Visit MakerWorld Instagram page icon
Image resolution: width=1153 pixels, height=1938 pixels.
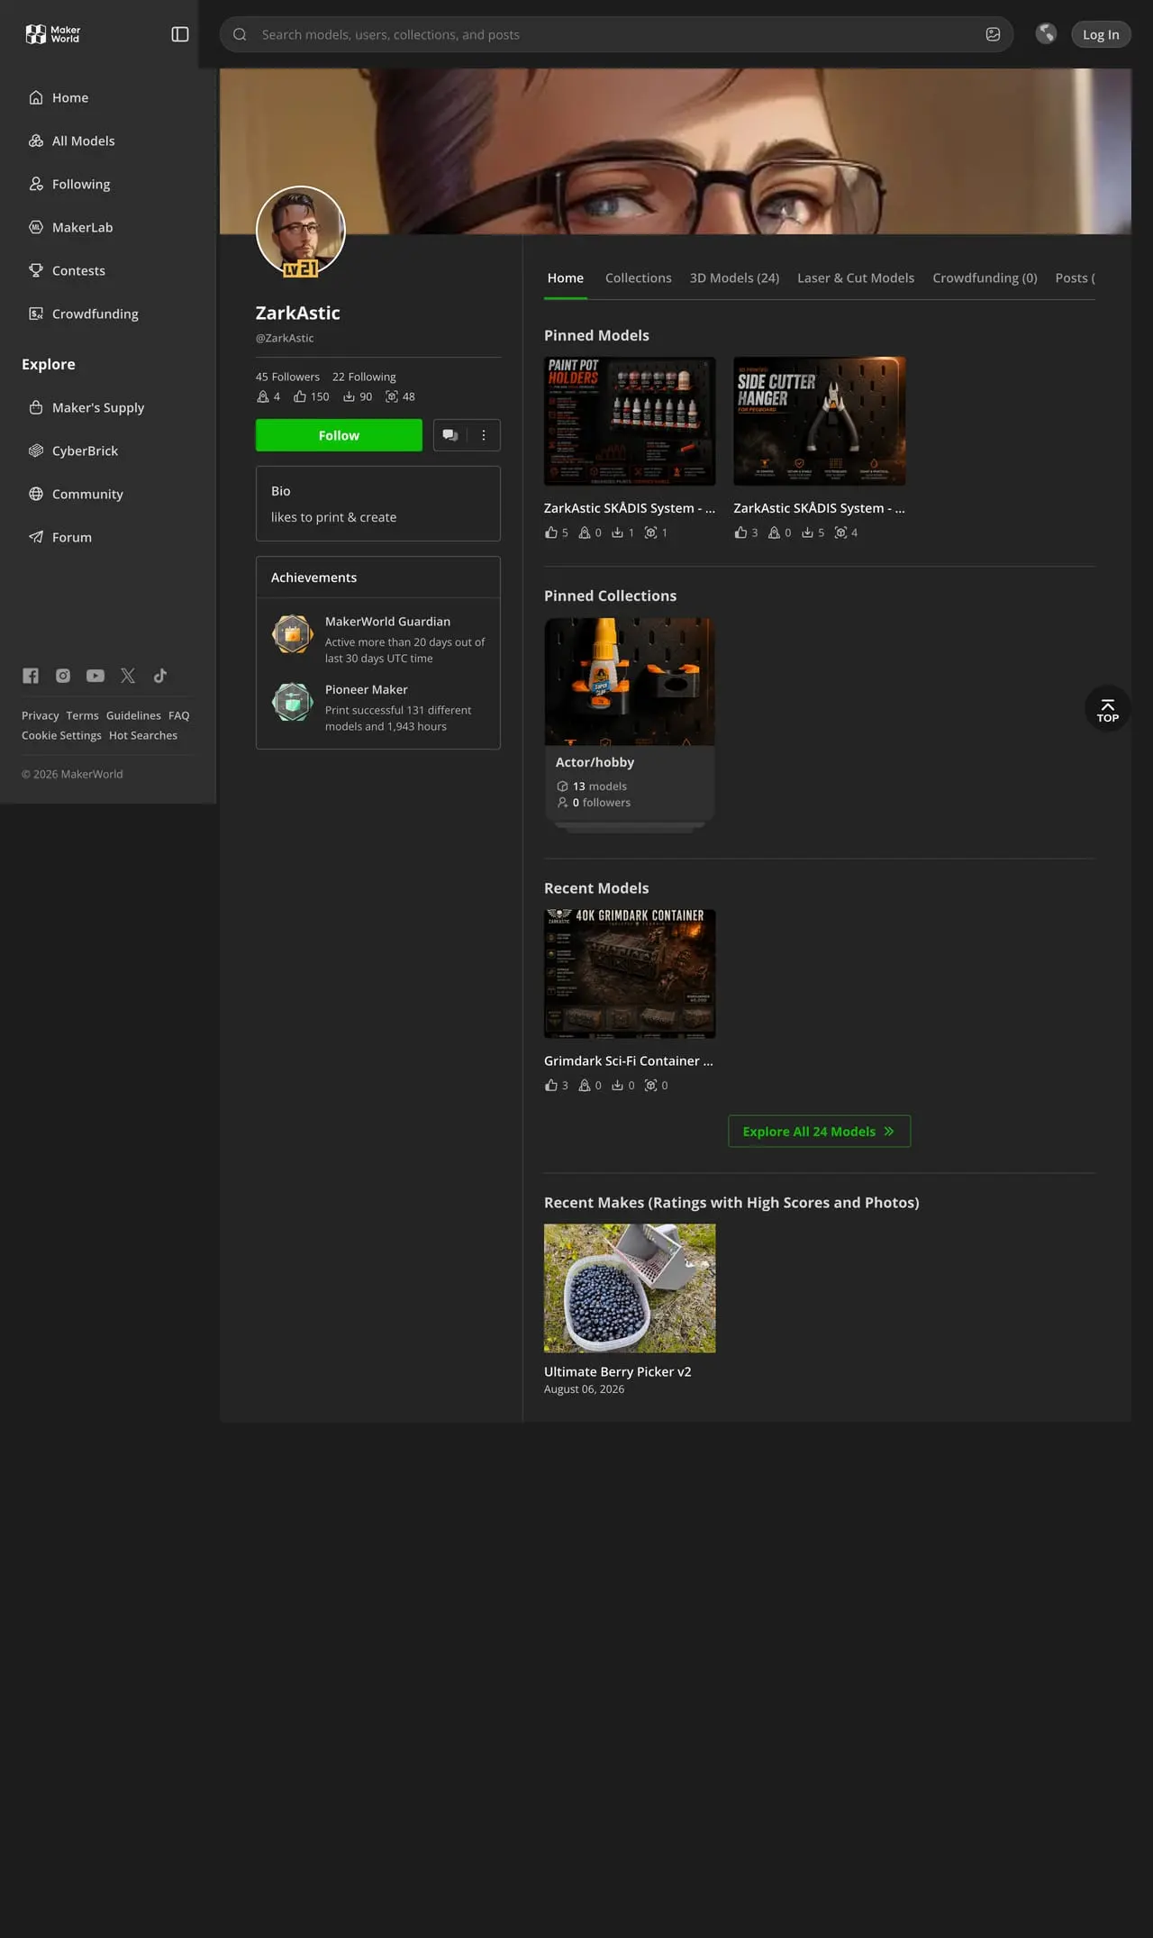63,676
